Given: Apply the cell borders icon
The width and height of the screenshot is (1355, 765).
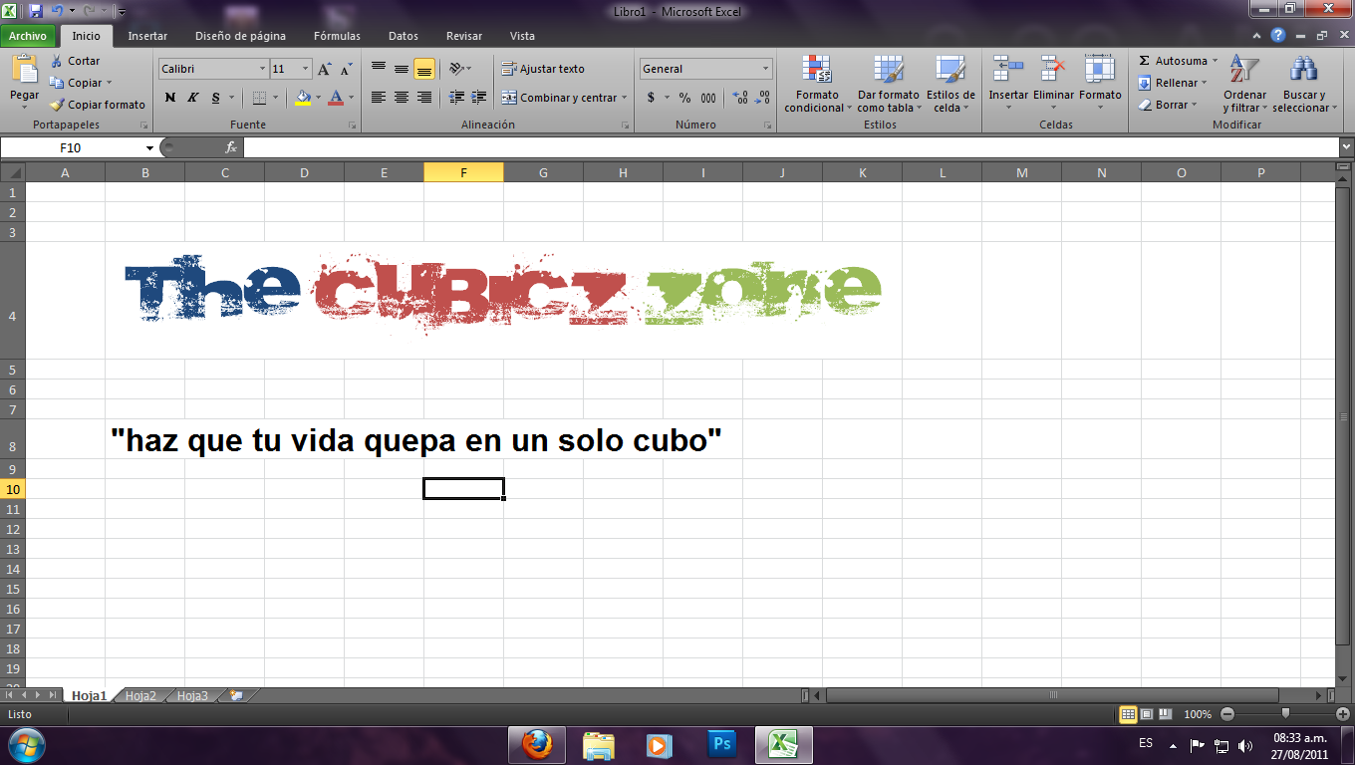Looking at the screenshot, I should (x=259, y=98).
